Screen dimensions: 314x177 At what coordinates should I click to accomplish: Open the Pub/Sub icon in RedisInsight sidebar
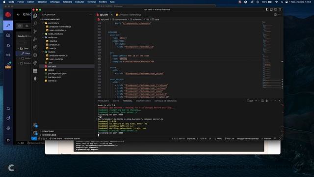(8, 55)
